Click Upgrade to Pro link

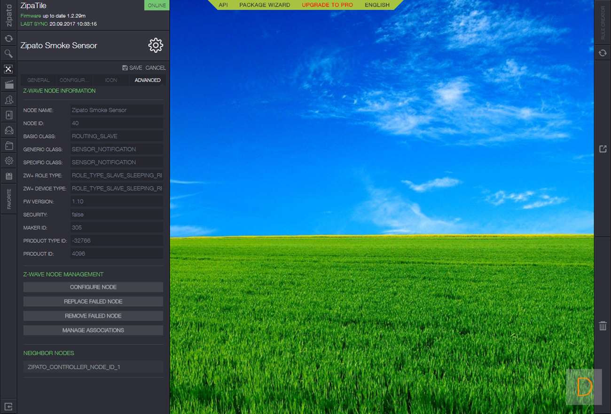(327, 5)
